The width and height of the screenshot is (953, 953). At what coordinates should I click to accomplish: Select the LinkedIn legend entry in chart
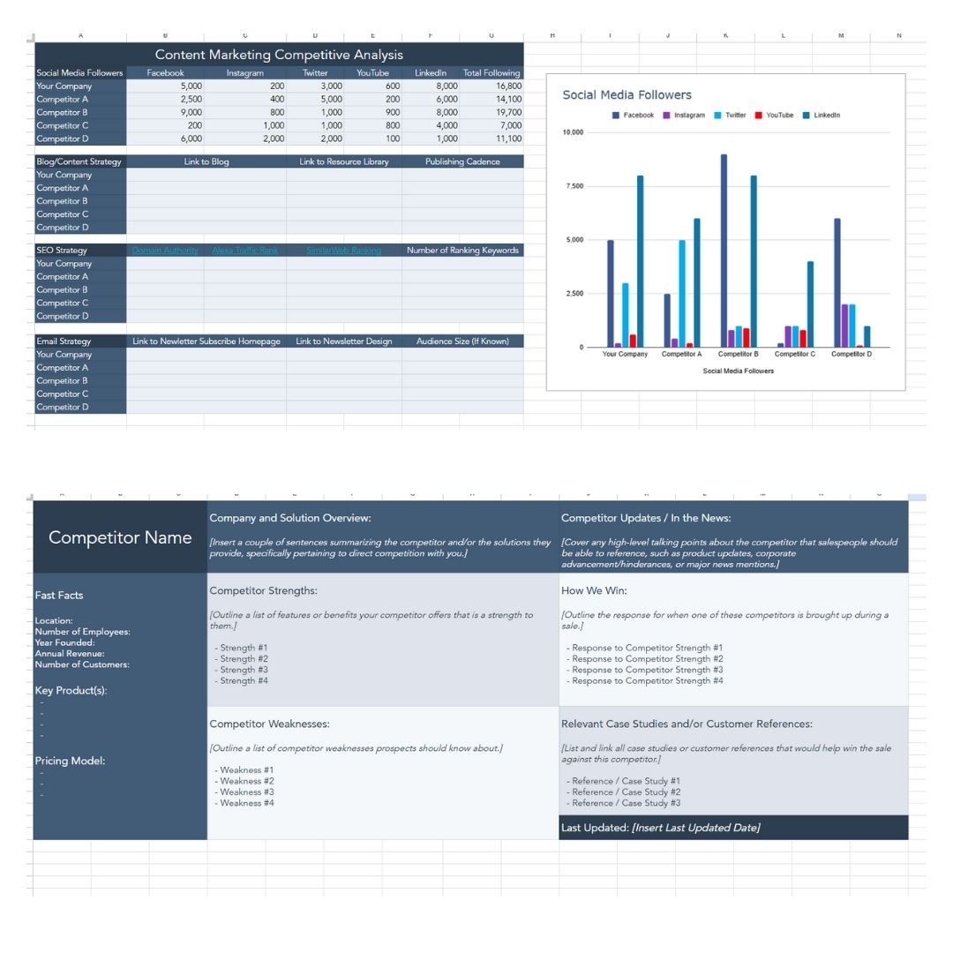[826, 116]
